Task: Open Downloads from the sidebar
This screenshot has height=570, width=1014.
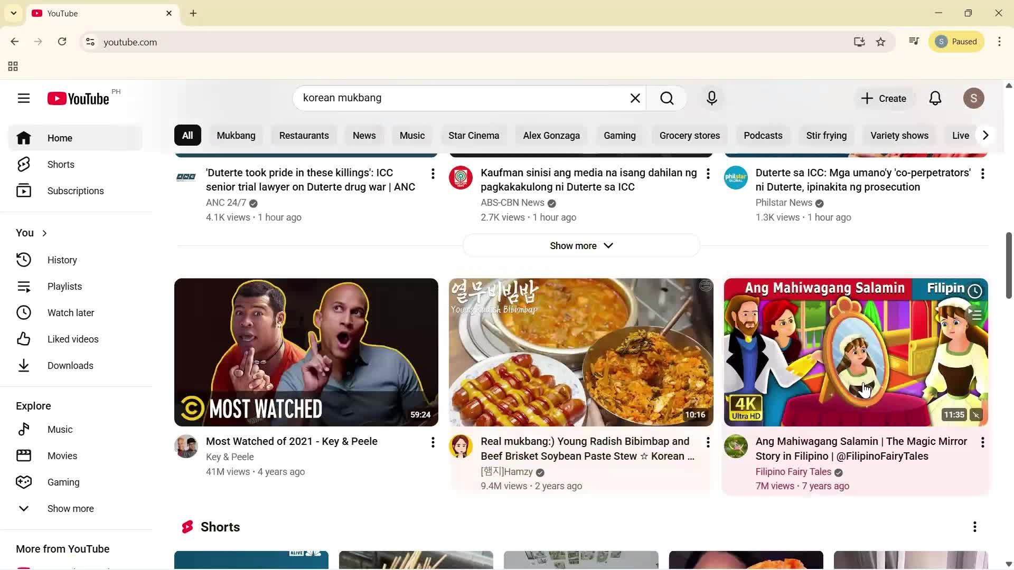Action: click(x=70, y=365)
